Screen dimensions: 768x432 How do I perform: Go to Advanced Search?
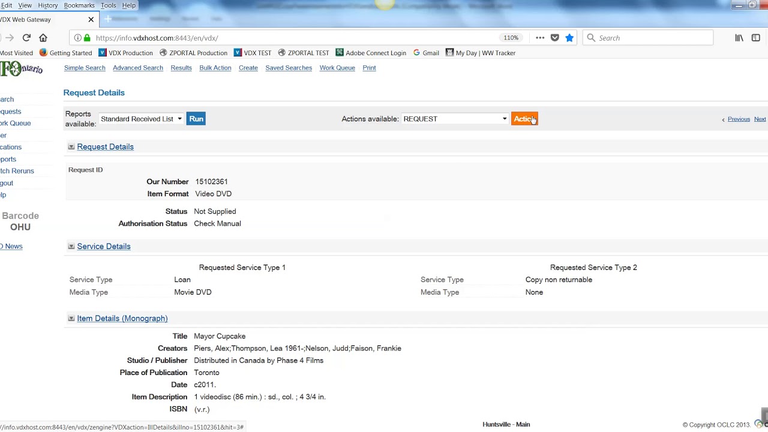point(138,68)
